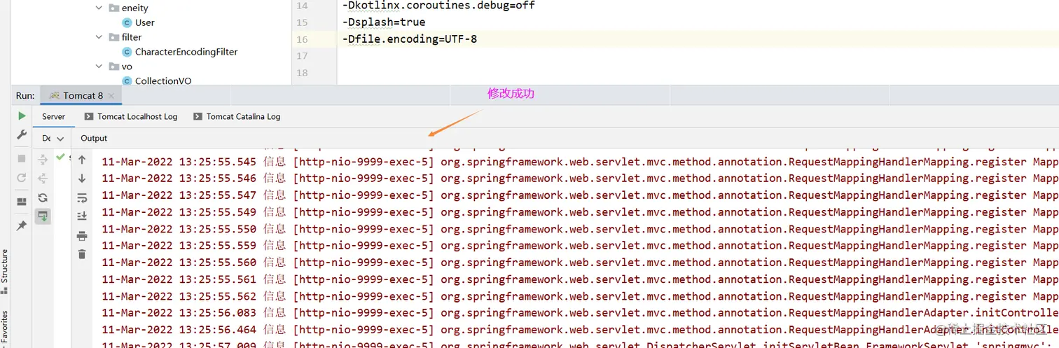
Task: Select the User class
Action: click(x=139, y=22)
